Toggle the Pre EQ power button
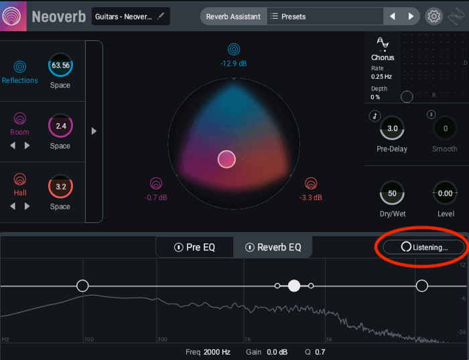Screen dimensions: 469x360 [179, 248]
